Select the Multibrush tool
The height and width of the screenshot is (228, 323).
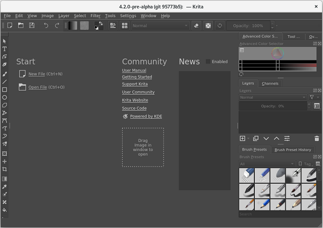[x=5, y=144]
